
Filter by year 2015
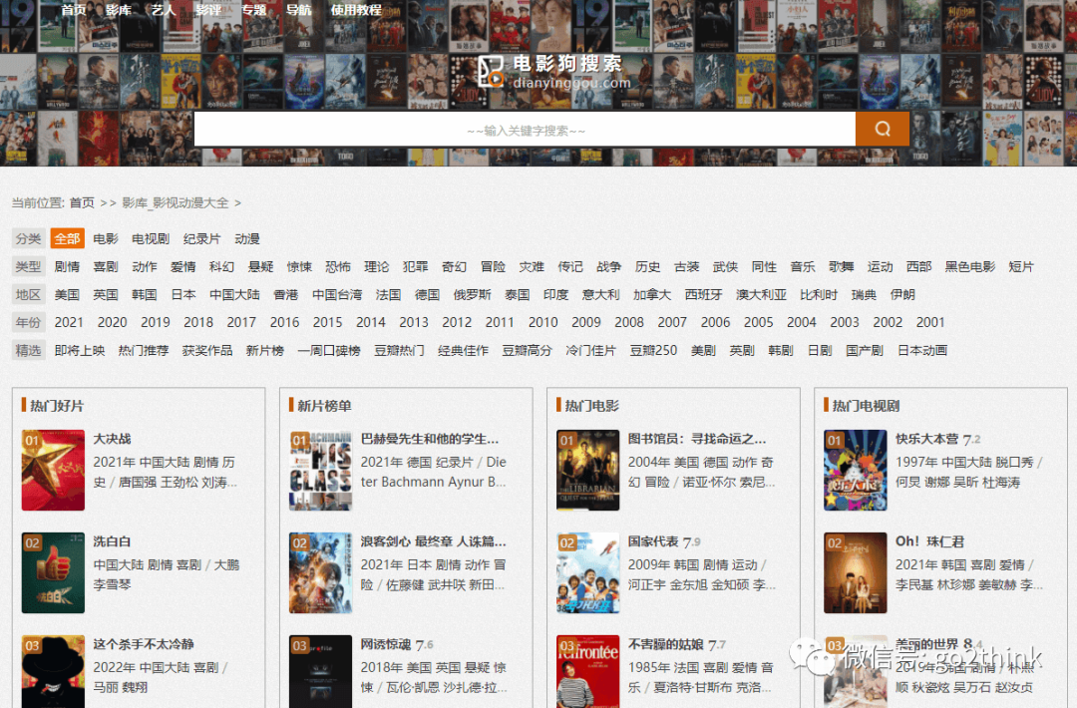pos(328,322)
